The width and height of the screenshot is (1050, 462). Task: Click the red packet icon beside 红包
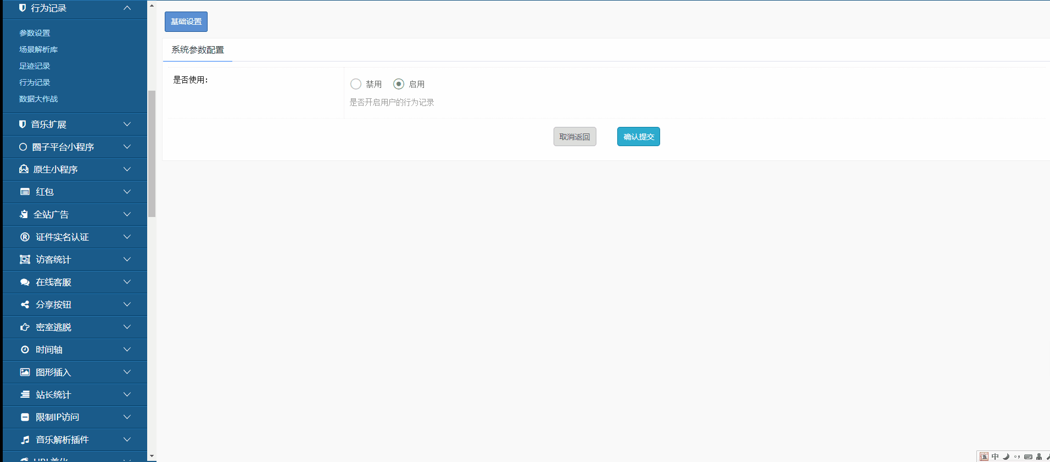pyautogui.click(x=25, y=192)
